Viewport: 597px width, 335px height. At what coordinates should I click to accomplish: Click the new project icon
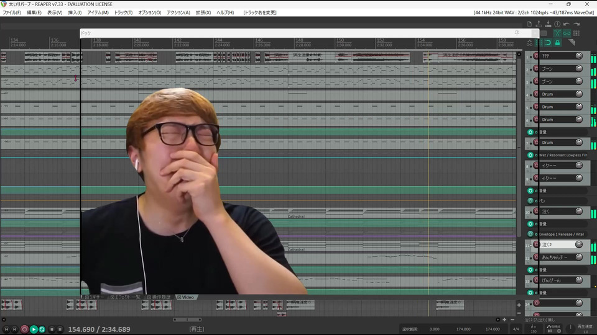(529, 24)
